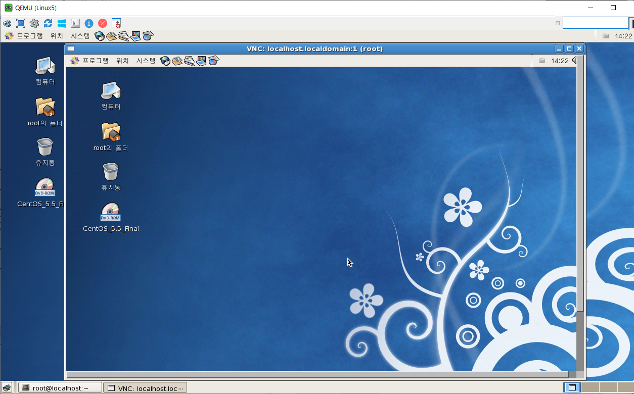Open VNC window menu icon in titlebar
Viewport: 634px width, 394px height.
(x=71, y=48)
